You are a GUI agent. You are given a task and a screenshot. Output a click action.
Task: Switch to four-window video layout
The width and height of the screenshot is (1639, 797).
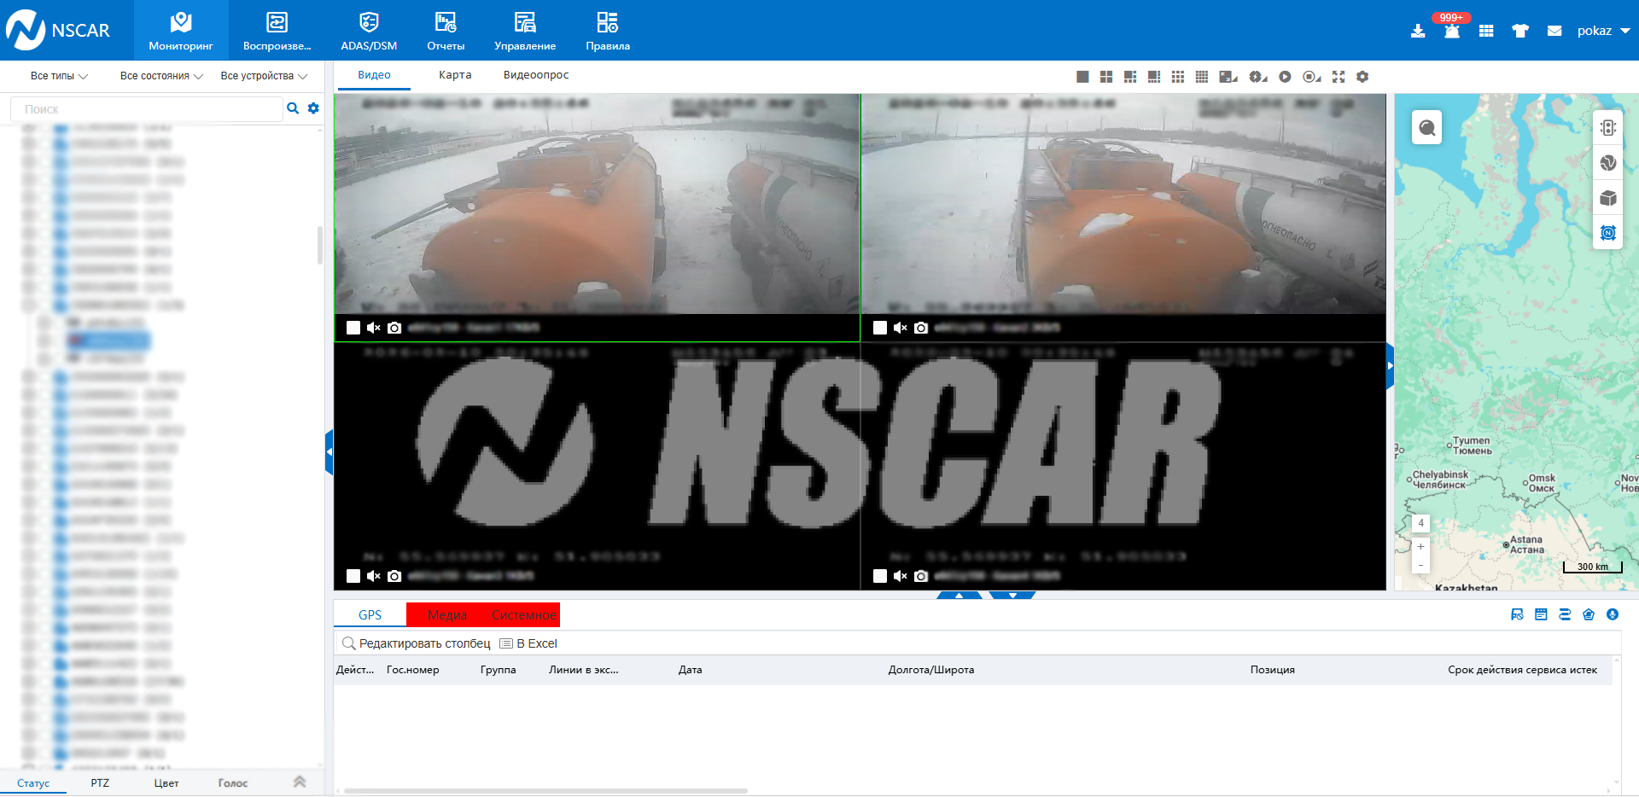point(1106,77)
